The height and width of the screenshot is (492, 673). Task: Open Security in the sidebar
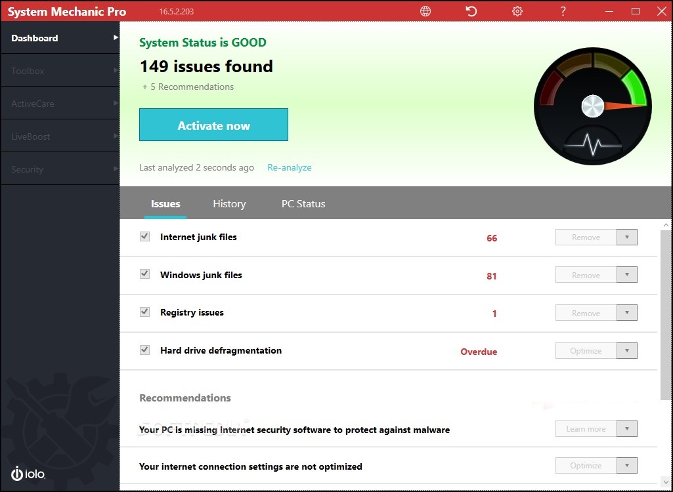60,169
